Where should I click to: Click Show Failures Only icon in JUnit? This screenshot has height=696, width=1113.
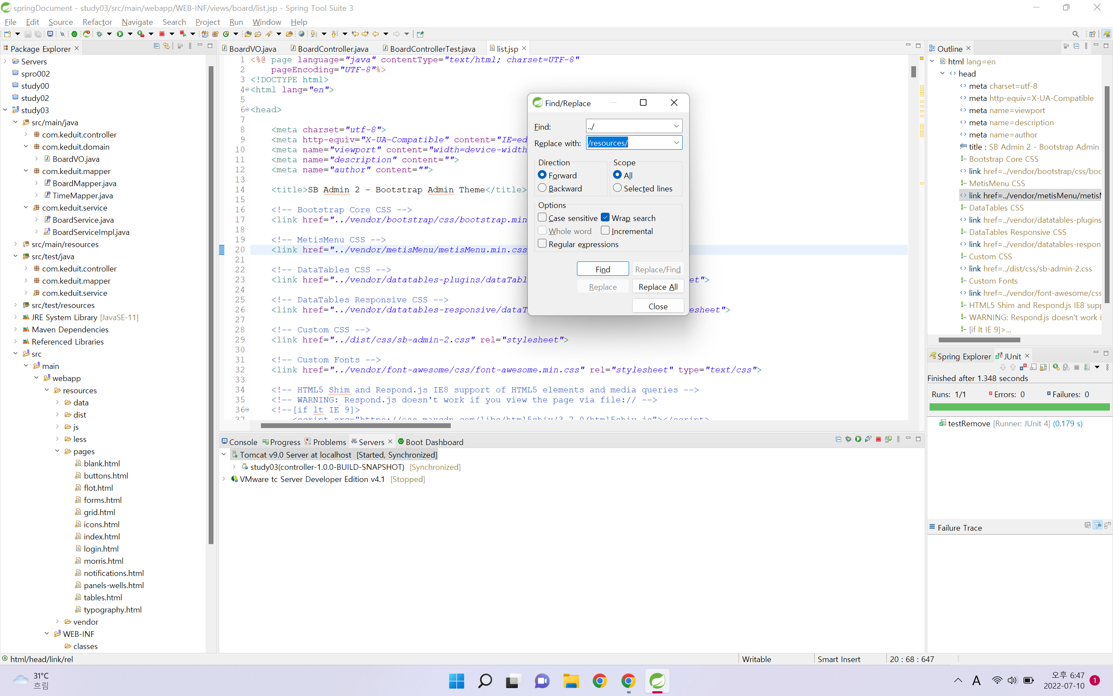pyautogui.click(x=1023, y=367)
